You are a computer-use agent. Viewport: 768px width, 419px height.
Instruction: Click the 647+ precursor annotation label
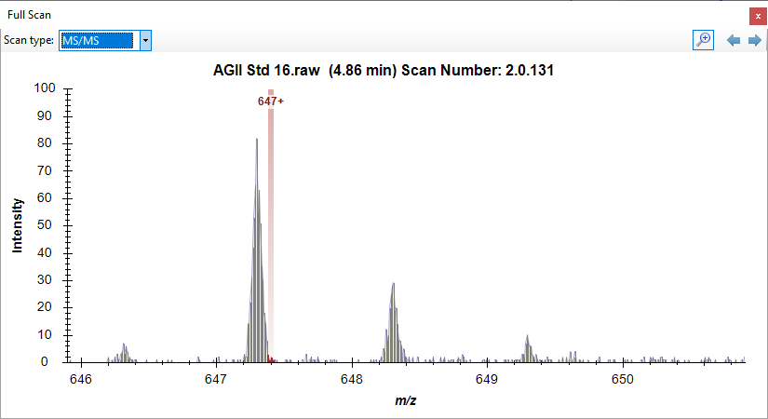coord(271,101)
